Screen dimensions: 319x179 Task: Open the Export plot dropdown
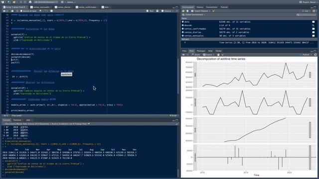(208, 55)
